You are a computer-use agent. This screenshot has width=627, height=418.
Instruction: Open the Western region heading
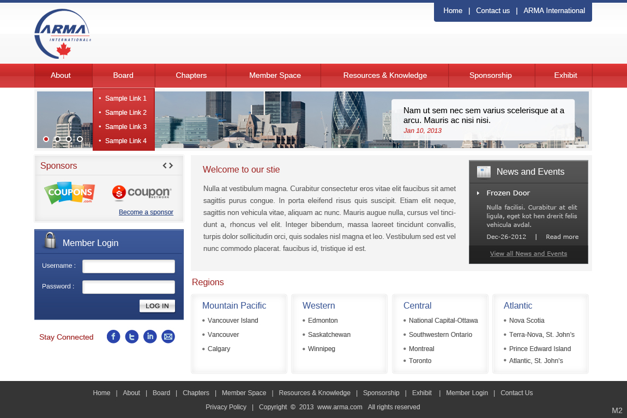[x=319, y=305]
